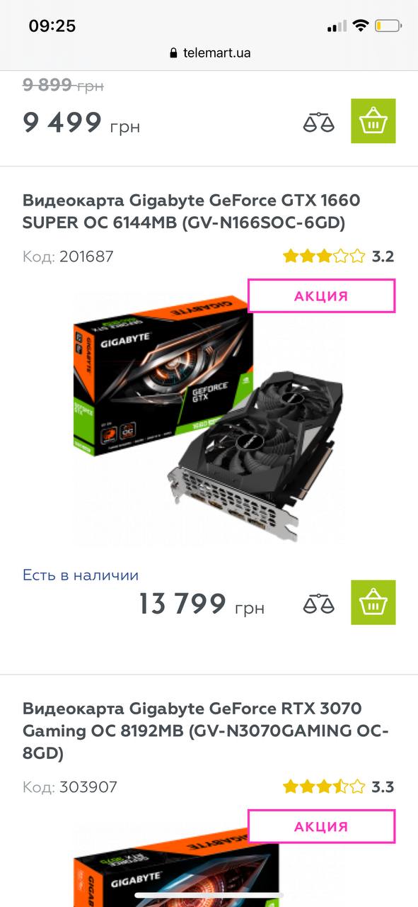This screenshot has height=907, width=418.
Task: Open the GTX 1660 SUPER OC product title
Action: click(192, 211)
